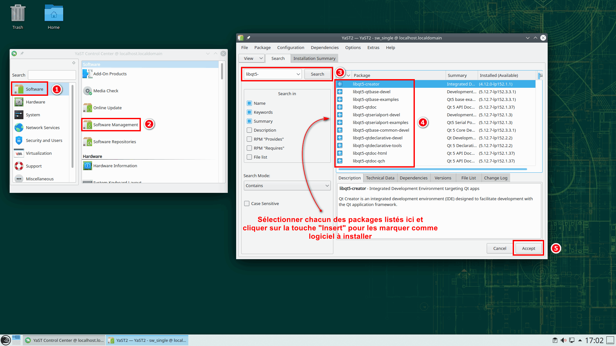Open the View dropdown button
616x346 pixels.
252,58
